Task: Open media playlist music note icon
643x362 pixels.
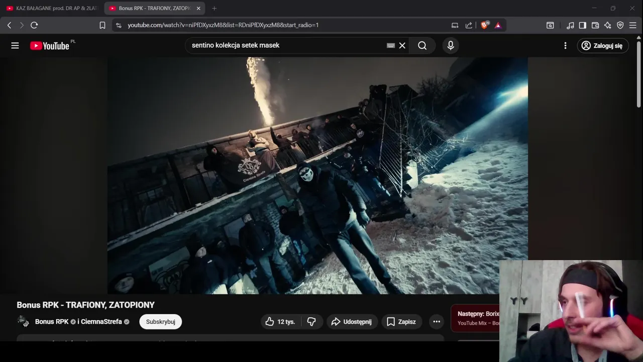Action: (x=570, y=25)
